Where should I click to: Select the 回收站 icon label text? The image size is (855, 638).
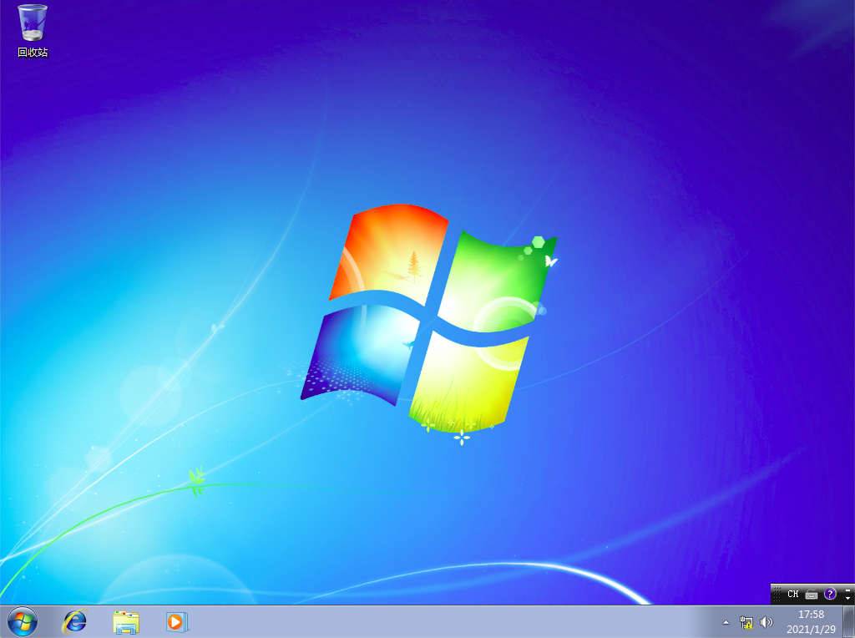pos(33,53)
